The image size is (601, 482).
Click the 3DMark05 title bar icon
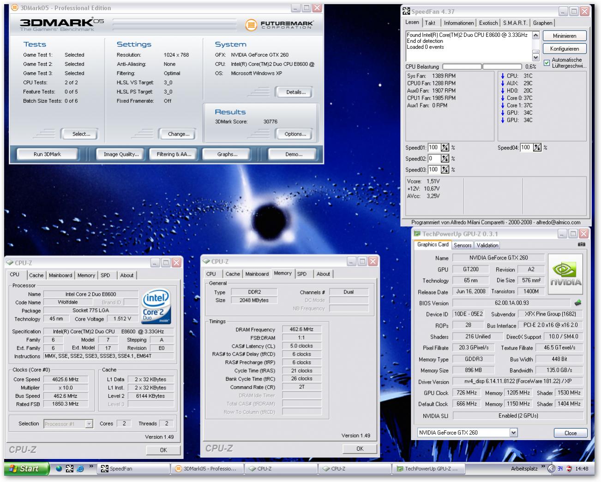point(15,8)
